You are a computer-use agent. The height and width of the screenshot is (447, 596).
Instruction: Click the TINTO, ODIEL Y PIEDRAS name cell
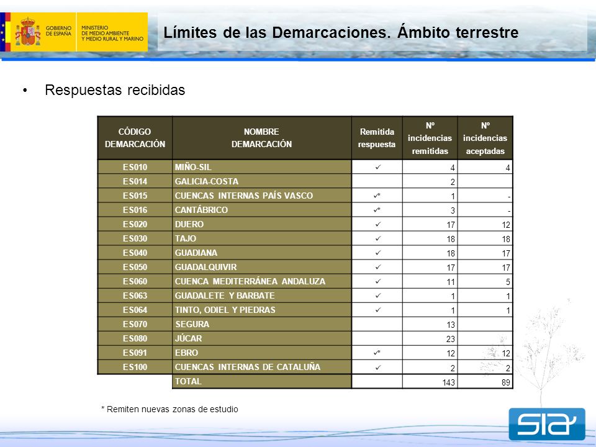click(262, 310)
